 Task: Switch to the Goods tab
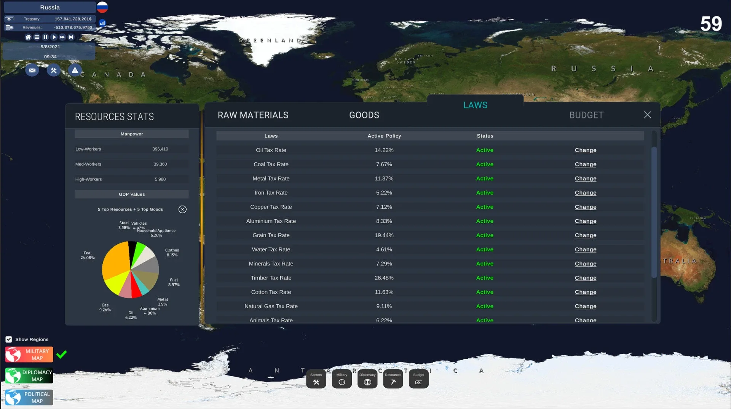pyautogui.click(x=364, y=115)
